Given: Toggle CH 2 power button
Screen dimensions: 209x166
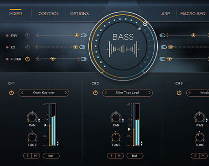Looking at the screenshot, I should tap(95, 93).
